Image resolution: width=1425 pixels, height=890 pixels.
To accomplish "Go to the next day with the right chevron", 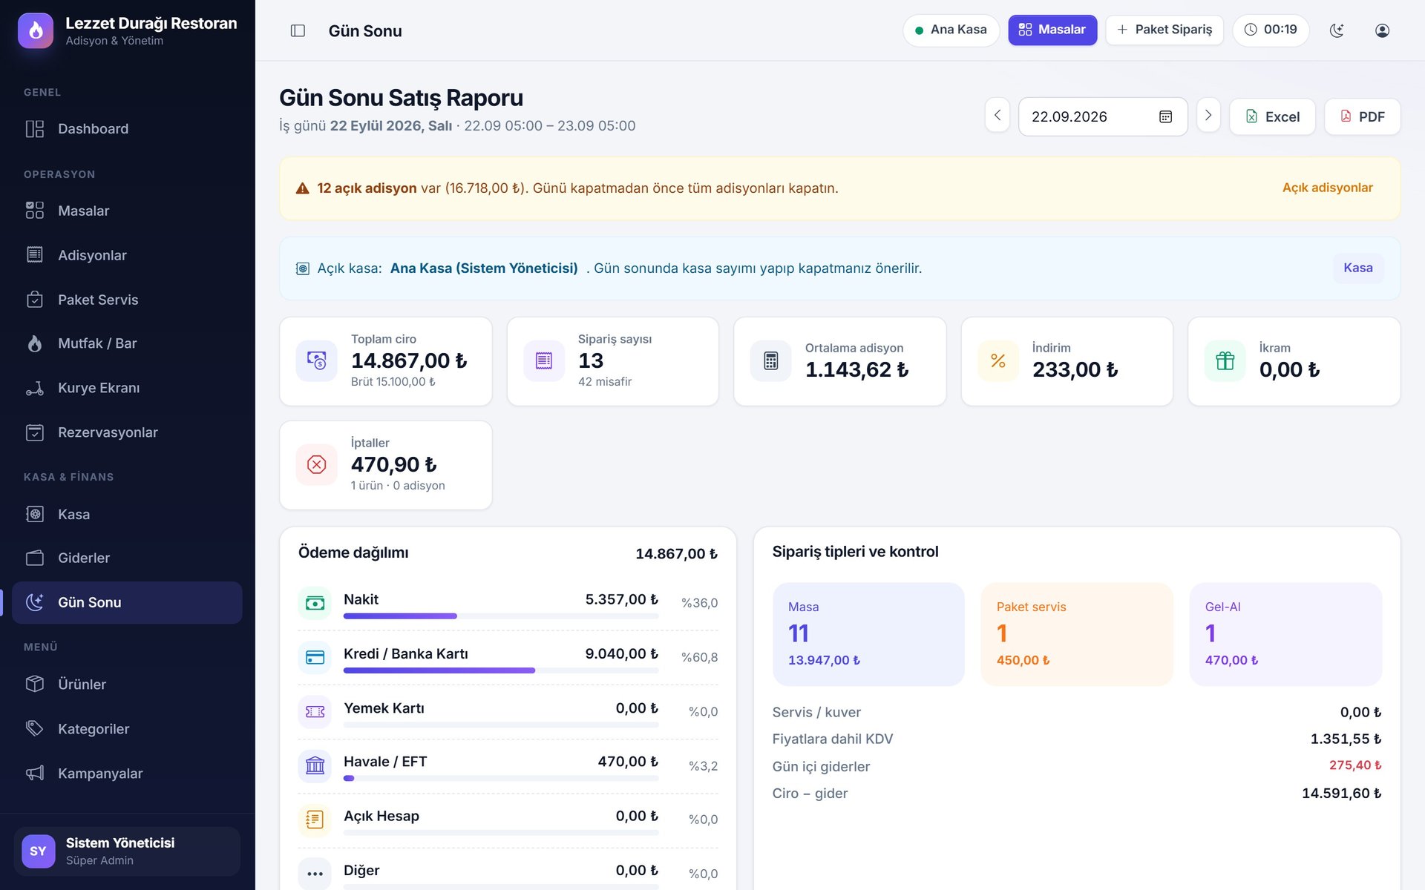I will click(x=1208, y=115).
